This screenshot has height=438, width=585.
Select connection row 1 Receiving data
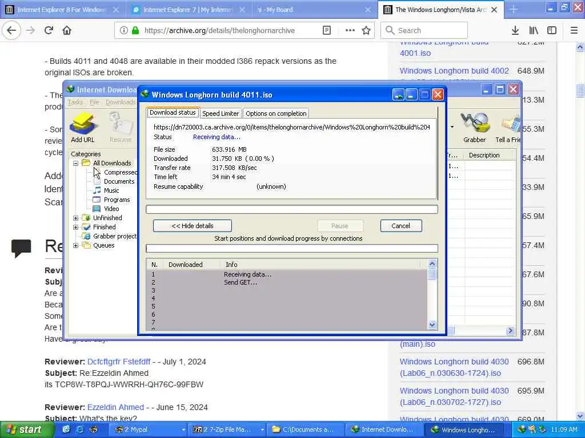(287, 274)
